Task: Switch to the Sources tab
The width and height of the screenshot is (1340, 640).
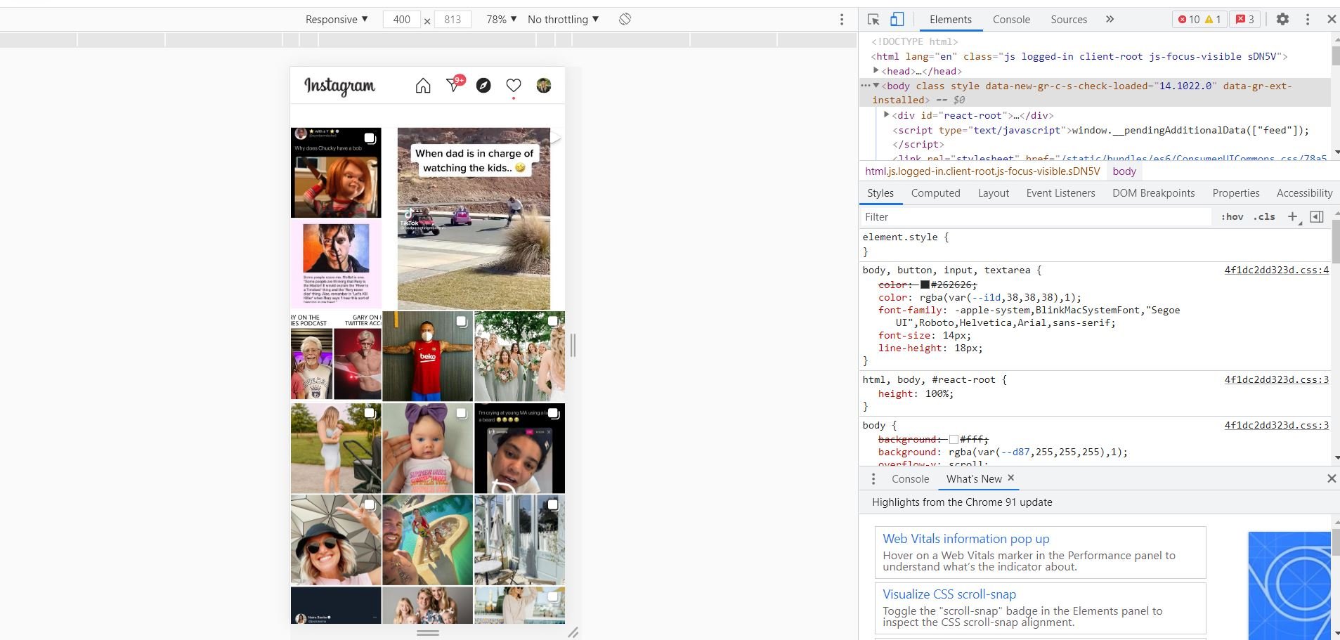Action: point(1069,20)
